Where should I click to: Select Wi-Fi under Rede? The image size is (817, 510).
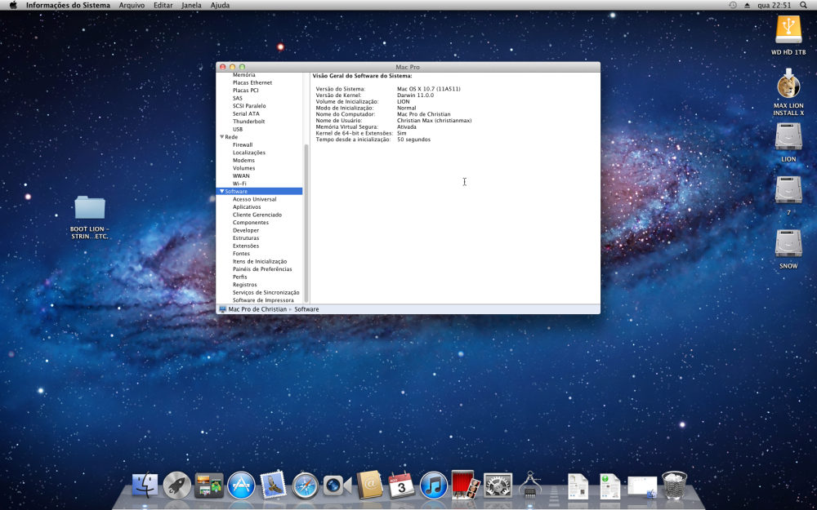[239, 184]
